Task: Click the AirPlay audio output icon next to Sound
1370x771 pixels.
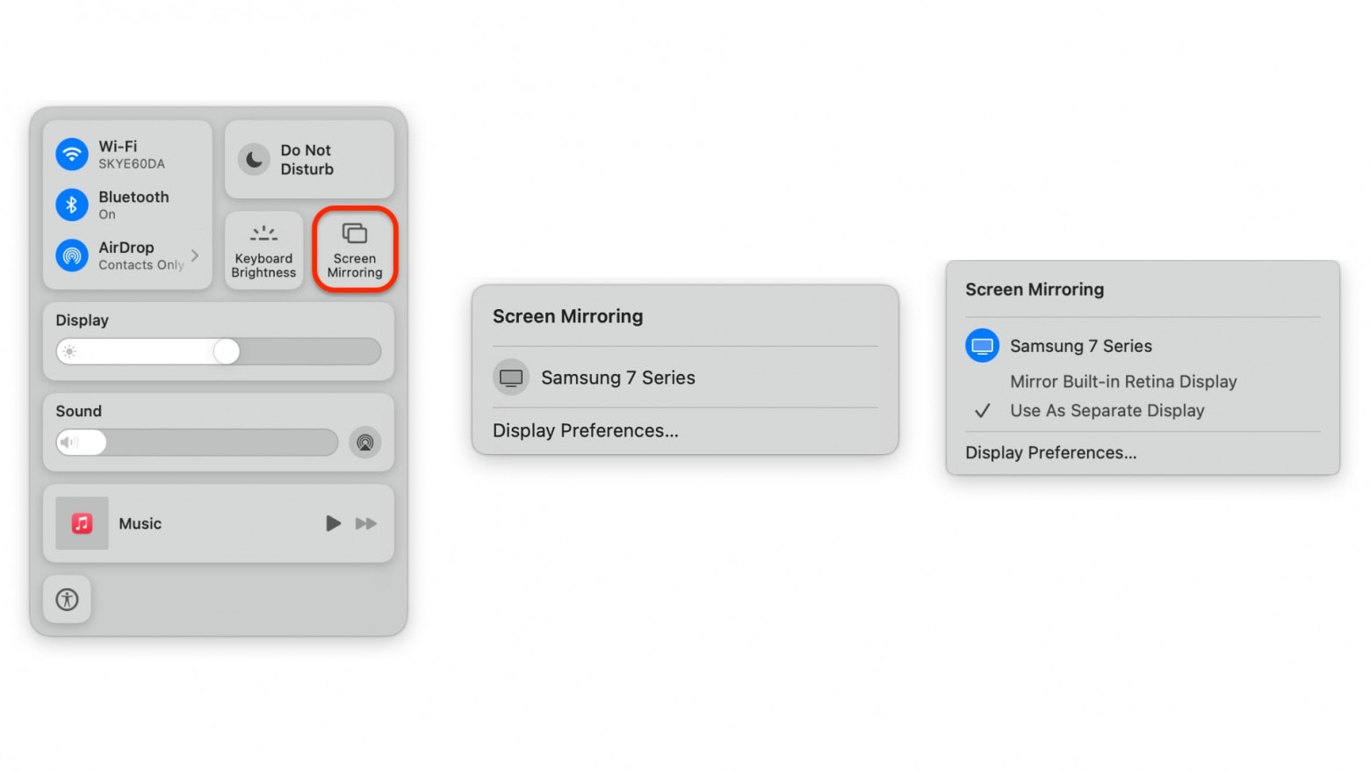Action: [365, 443]
